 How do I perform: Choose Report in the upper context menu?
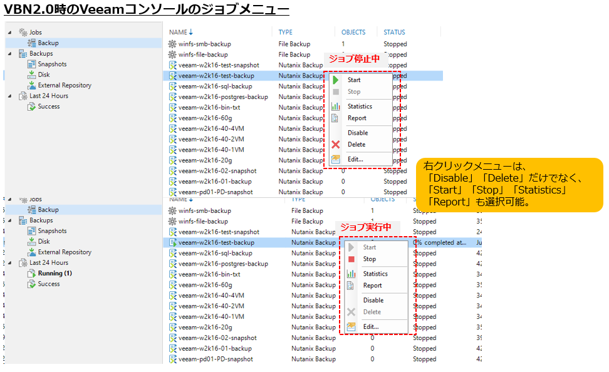(357, 118)
